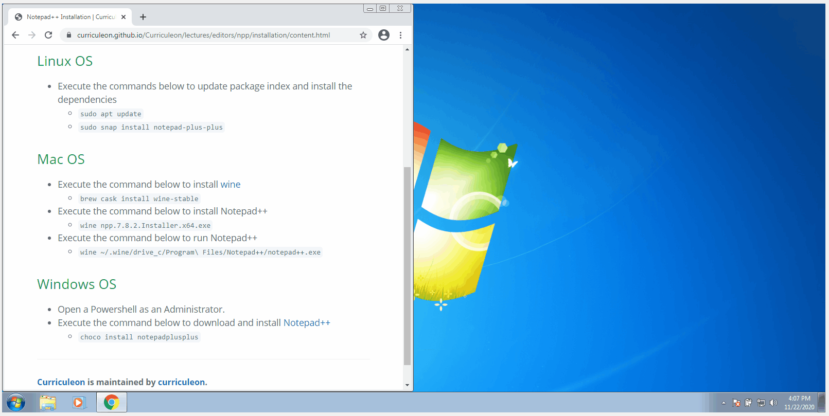
Task: Open the Chrome profile avatar icon
Action: [384, 35]
